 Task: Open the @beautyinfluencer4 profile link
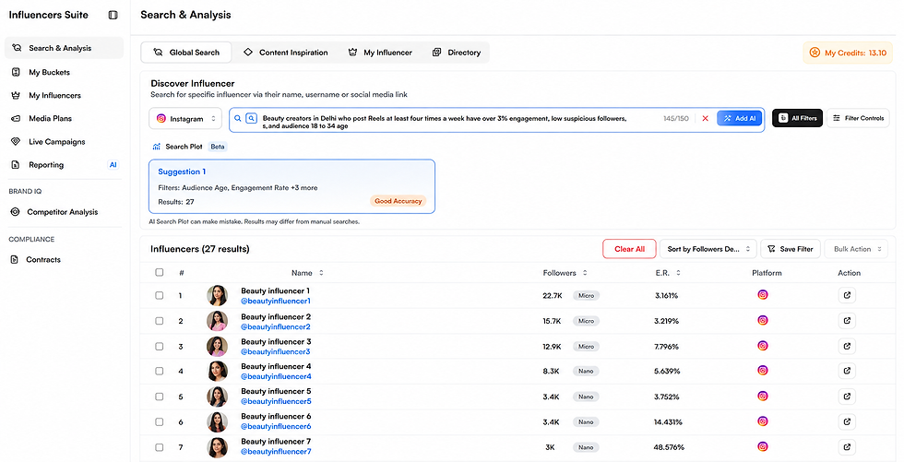(276, 376)
